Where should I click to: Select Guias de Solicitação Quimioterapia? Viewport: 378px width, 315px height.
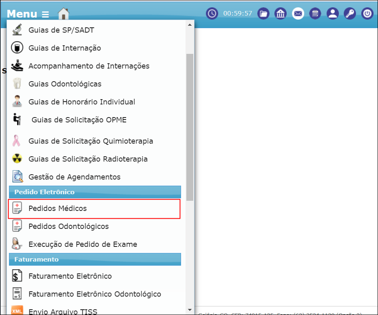click(x=91, y=141)
